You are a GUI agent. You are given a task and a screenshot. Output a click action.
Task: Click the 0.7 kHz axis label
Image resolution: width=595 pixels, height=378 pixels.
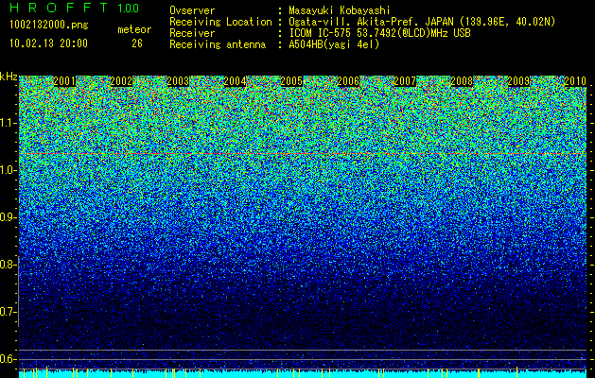click(x=9, y=312)
